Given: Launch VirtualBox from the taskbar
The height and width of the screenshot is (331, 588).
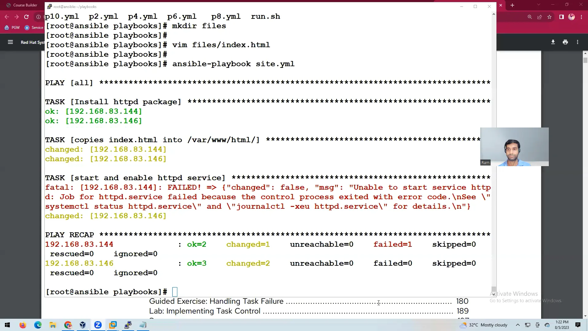Looking at the screenshot, I should tap(83, 325).
